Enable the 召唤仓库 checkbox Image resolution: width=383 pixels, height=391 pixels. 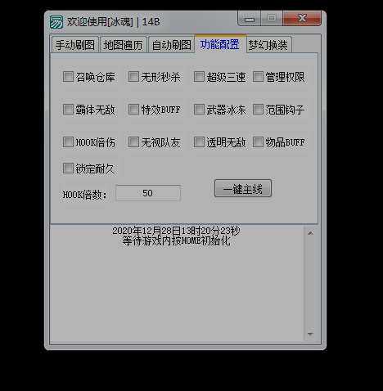[68, 77]
